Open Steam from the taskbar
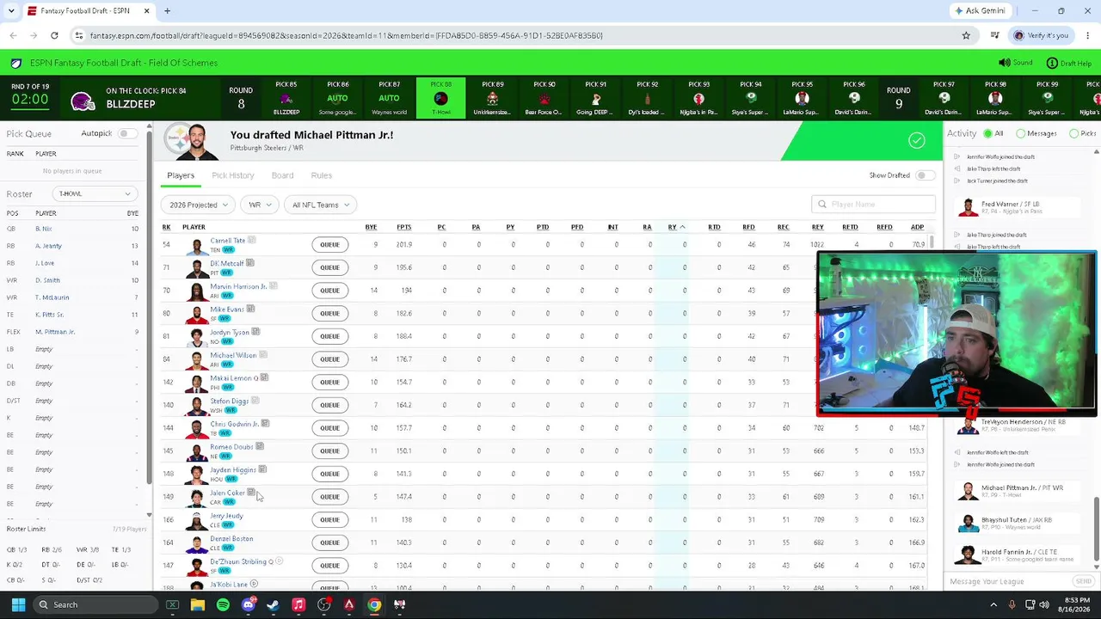The height and width of the screenshot is (619, 1101). (274, 604)
